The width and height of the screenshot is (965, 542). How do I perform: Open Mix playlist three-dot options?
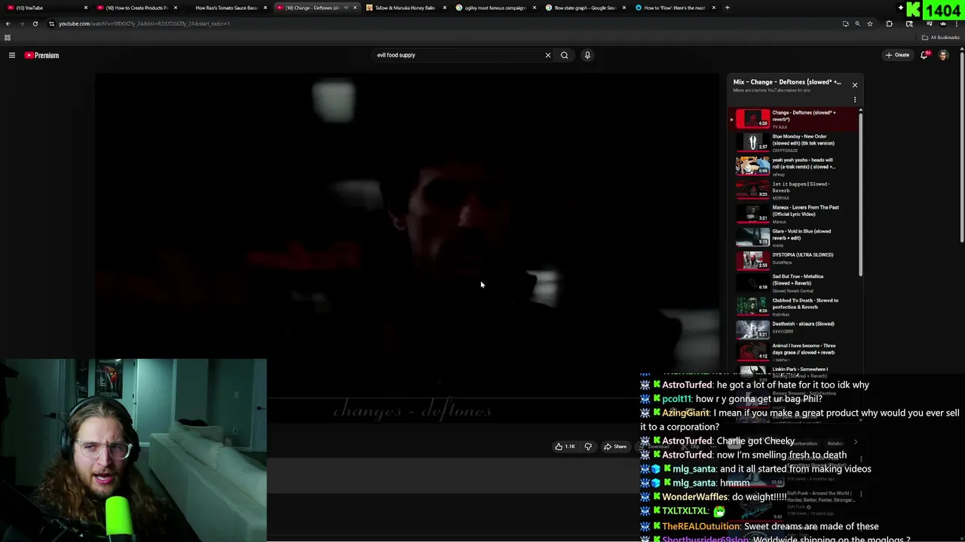click(x=855, y=99)
